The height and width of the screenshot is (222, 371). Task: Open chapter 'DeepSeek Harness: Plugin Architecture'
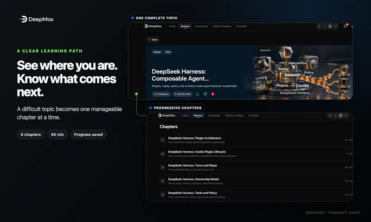[x=256, y=140]
